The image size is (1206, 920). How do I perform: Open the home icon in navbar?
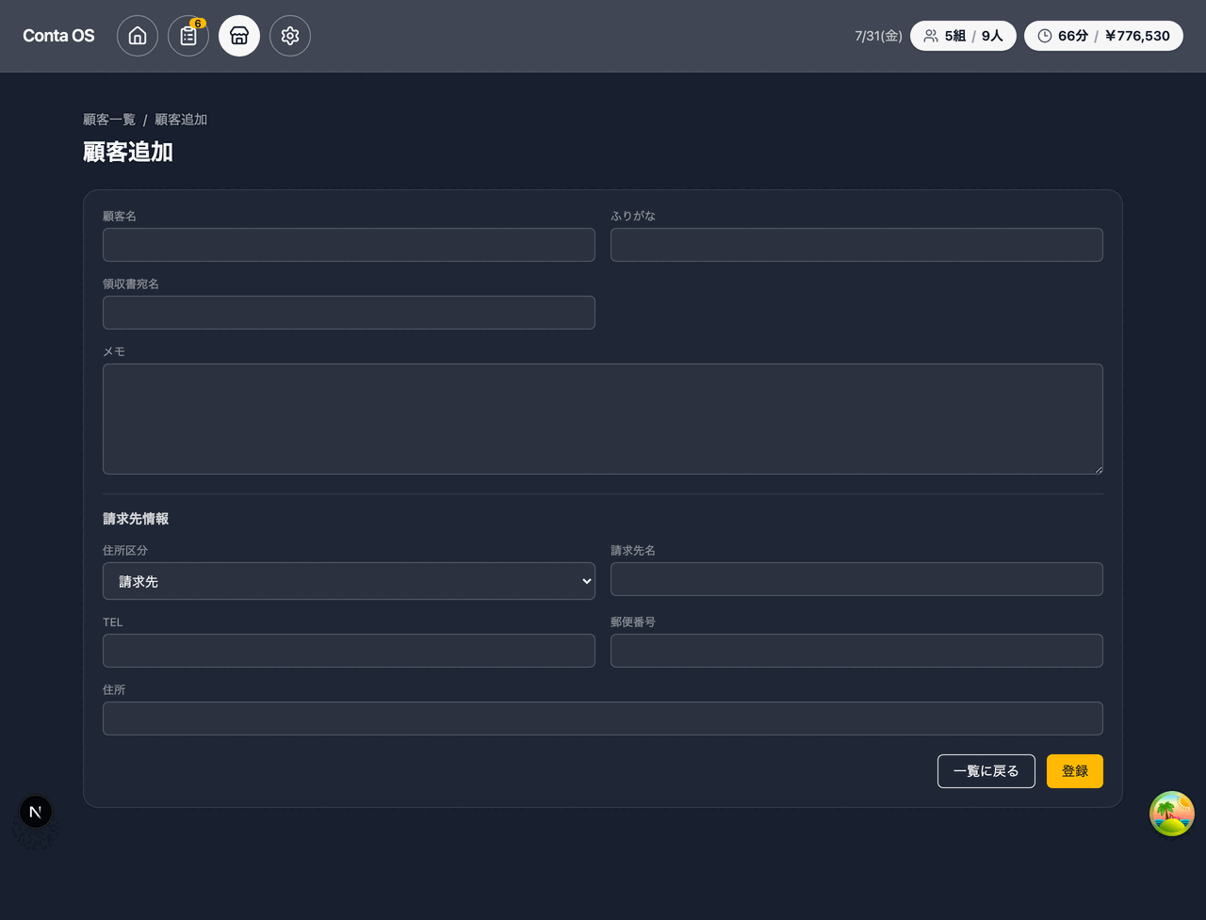click(138, 36)
